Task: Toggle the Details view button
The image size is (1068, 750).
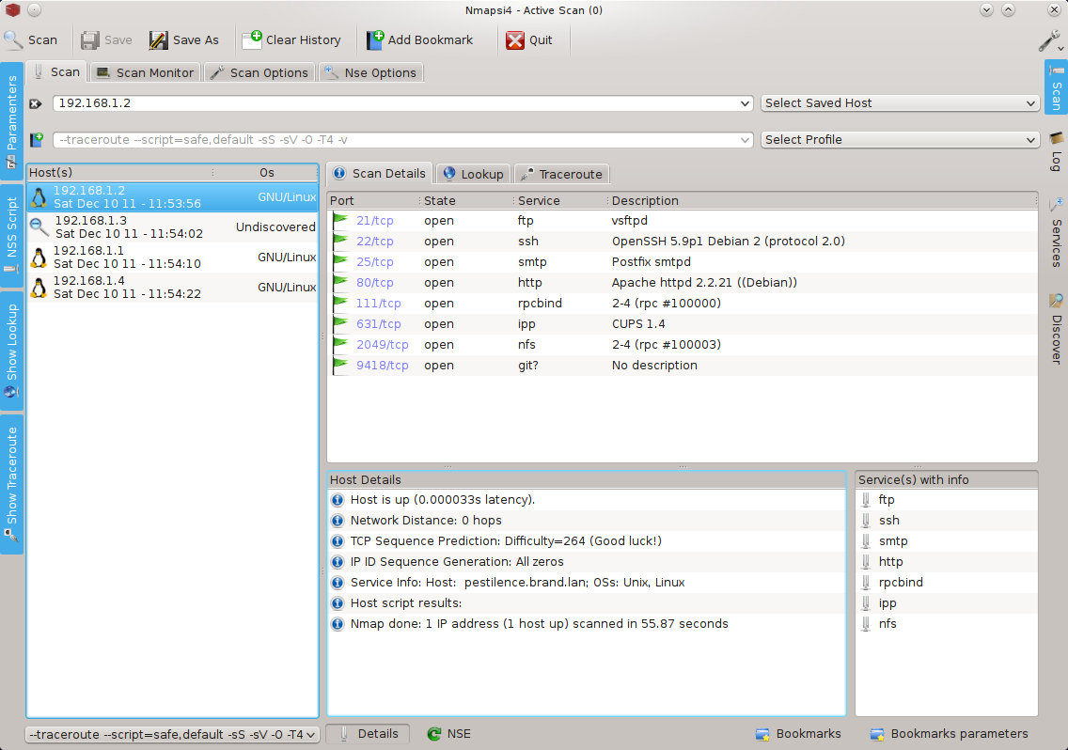Action: pos(368,734)
